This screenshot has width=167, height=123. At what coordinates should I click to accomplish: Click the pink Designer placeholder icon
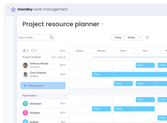coord(25,113)
